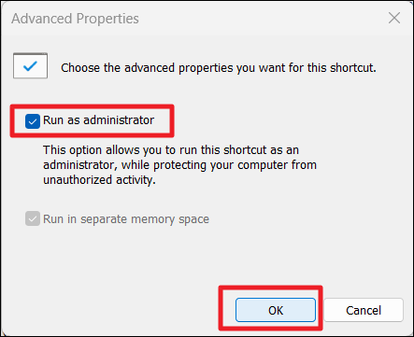
Task: Click the word "Properties" in the title bar
Action: [x=107, y=19]
